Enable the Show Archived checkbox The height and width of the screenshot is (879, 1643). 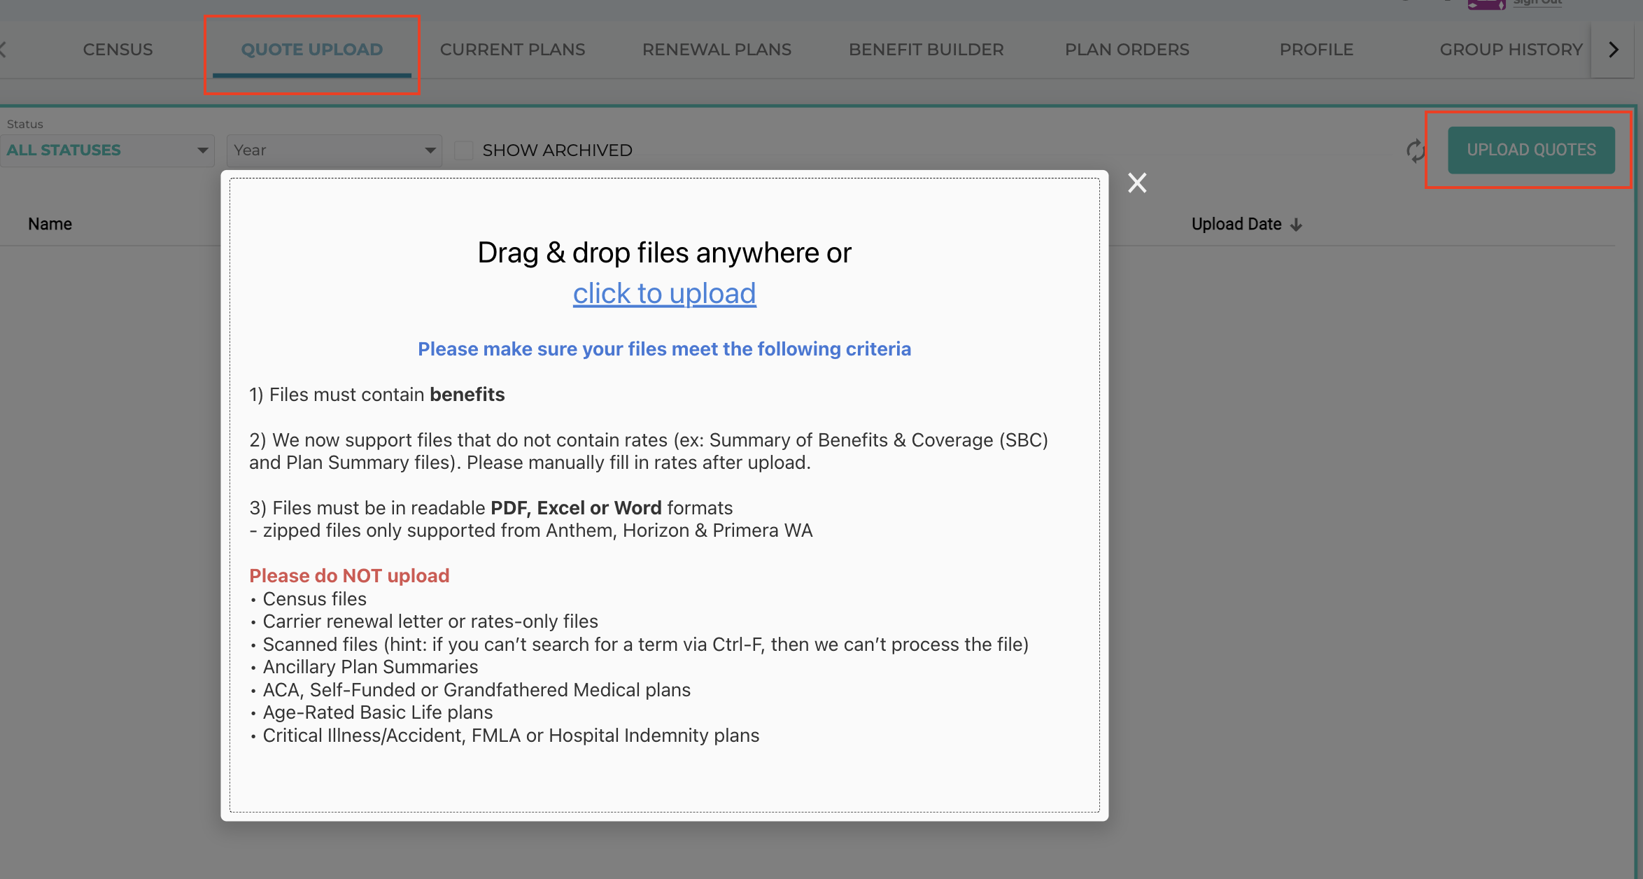pyautogui.click(x=464, y=150)
